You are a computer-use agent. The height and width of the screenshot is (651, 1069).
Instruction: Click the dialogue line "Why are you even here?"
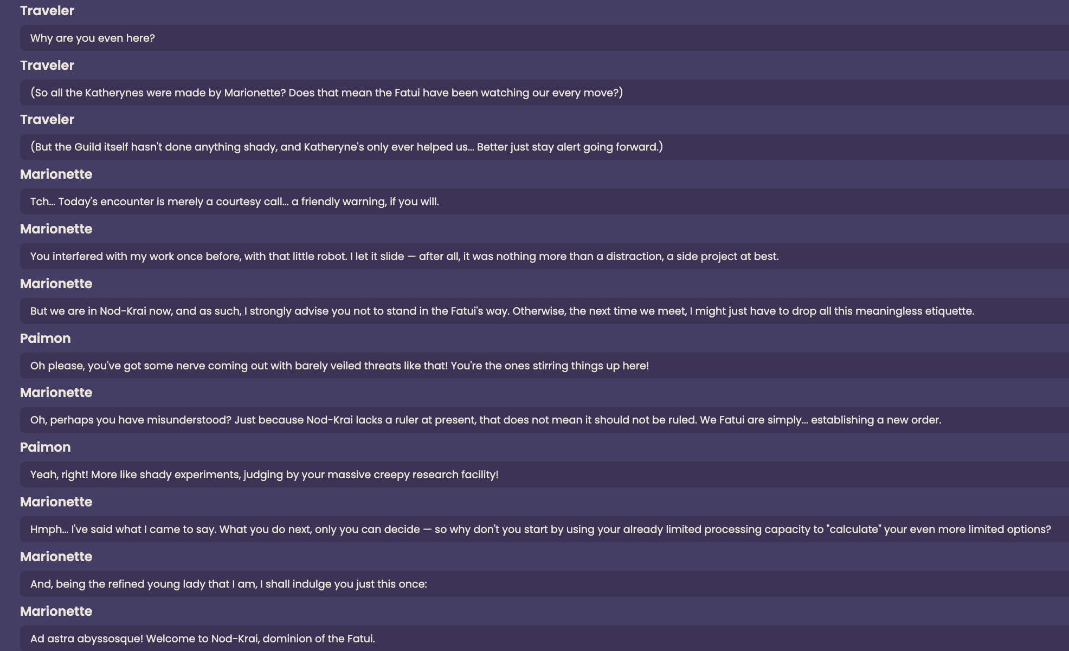(544, 38)
